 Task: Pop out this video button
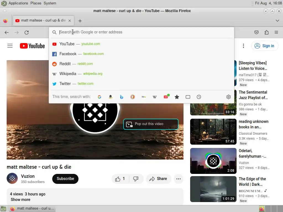coord(151,124)
